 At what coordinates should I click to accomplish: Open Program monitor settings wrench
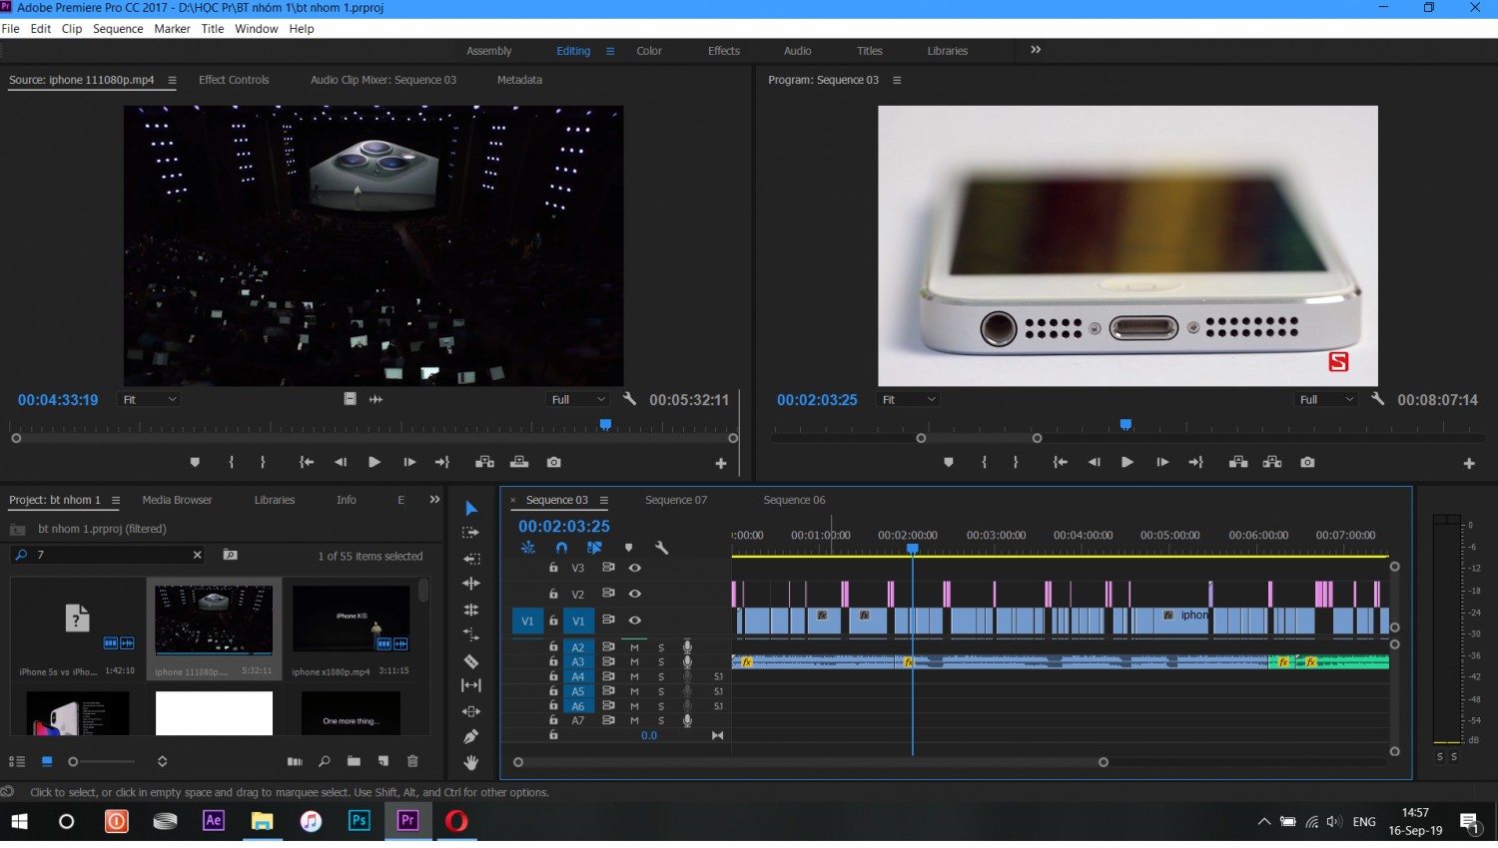[1378, 399]
